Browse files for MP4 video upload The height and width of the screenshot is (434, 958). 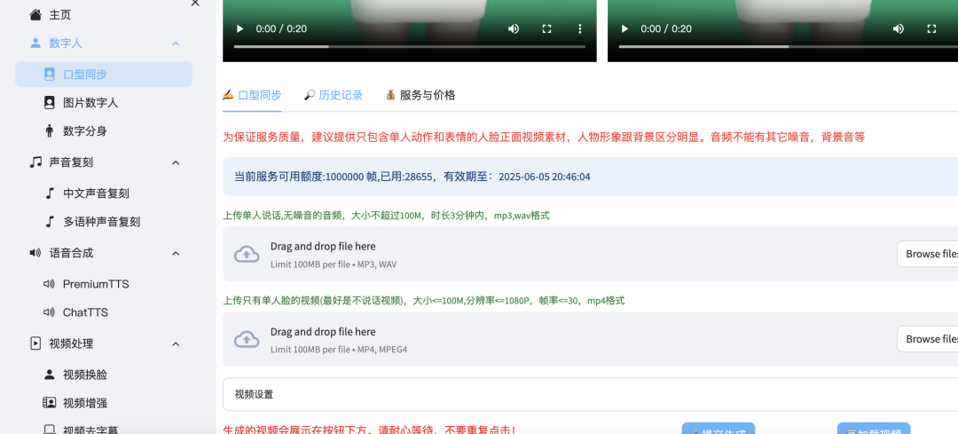[x=929, y=339]
